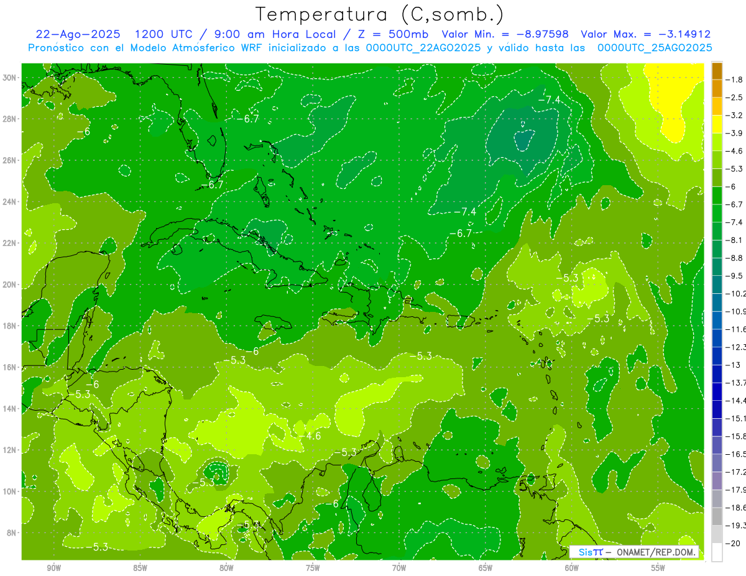The height and width of the screenshot is (576, 746).
Task: Click the "18N" latitude axis label
Action: pos(10,326)
